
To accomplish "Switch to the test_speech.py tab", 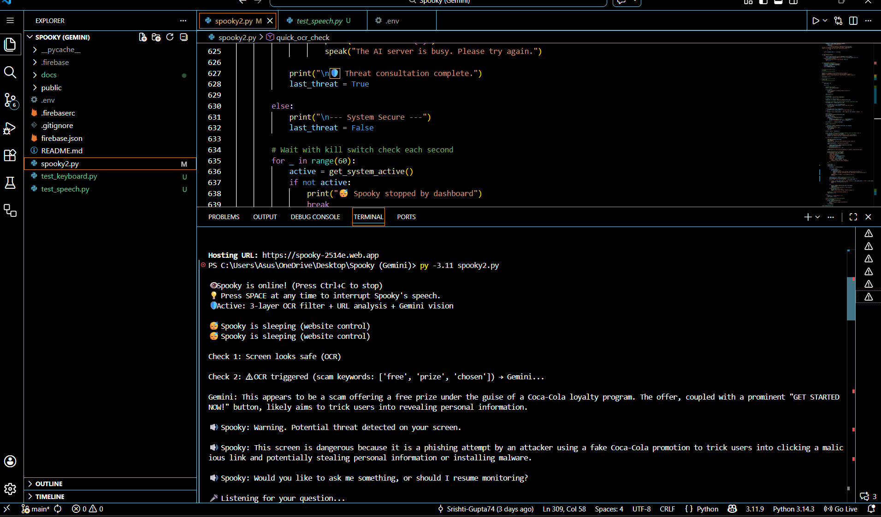I will coord(319,21).
